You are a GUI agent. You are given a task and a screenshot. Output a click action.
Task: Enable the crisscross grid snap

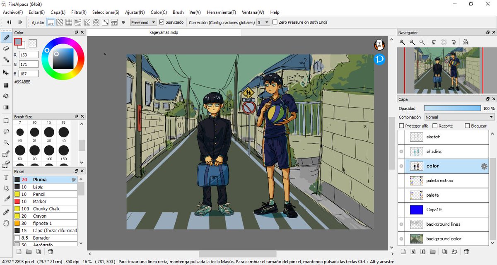tap(69, 22)
